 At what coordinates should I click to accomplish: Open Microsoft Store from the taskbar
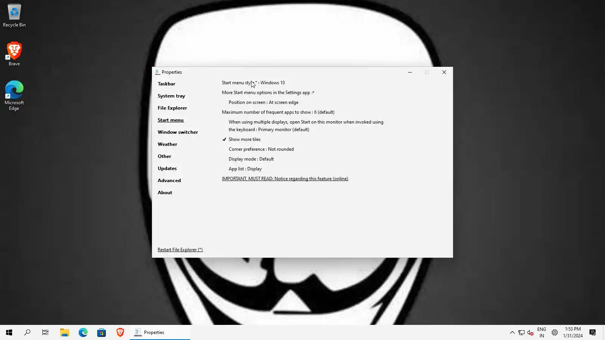pyautogui.click(x=101, y=332)
